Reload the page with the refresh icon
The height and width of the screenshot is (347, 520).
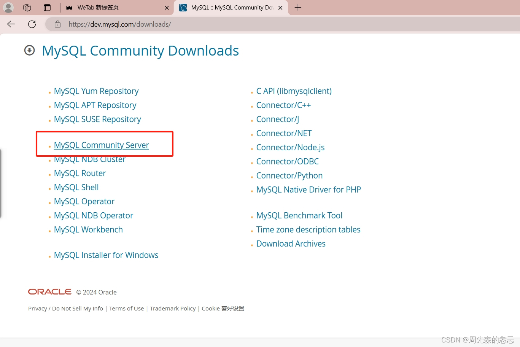coord(32,24)
